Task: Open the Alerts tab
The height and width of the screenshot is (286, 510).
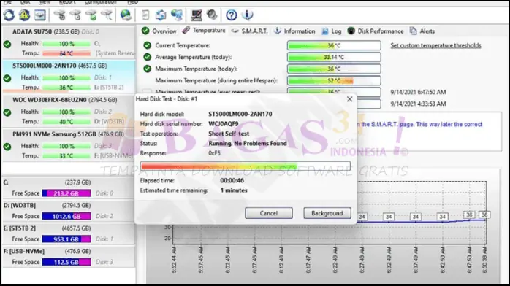Action: pyautogui.click(x=422, y=31)
